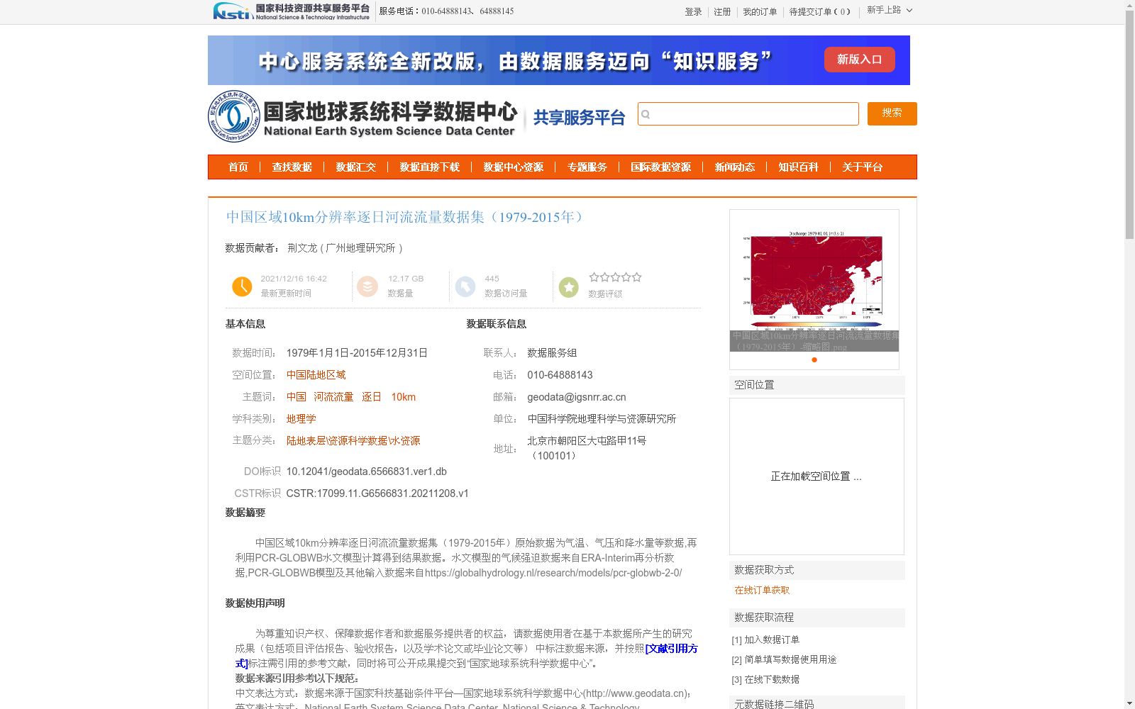Screen dimensions: 1135x709
Task: Click the email geodata@igsnrr.ac.cn
Action: pos(577,397)
